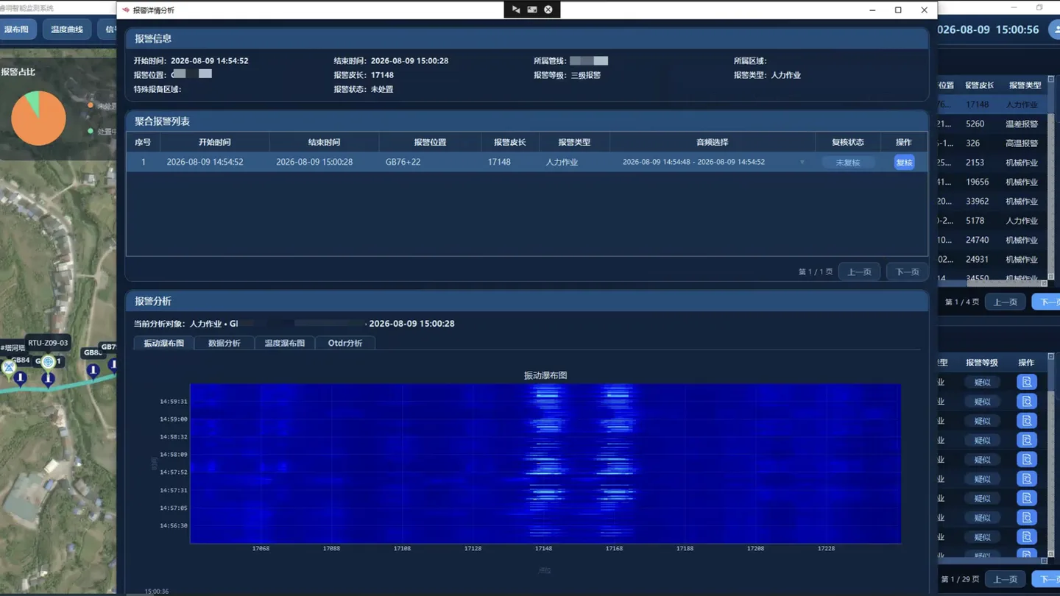Click 下一页 beside 第 1 / 29 页
The height and width of the screenshot is (596, 1060).
pos(1046,579)
